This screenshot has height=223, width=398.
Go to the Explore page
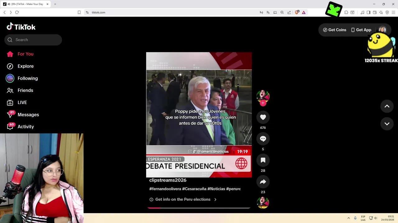(20, 66)
